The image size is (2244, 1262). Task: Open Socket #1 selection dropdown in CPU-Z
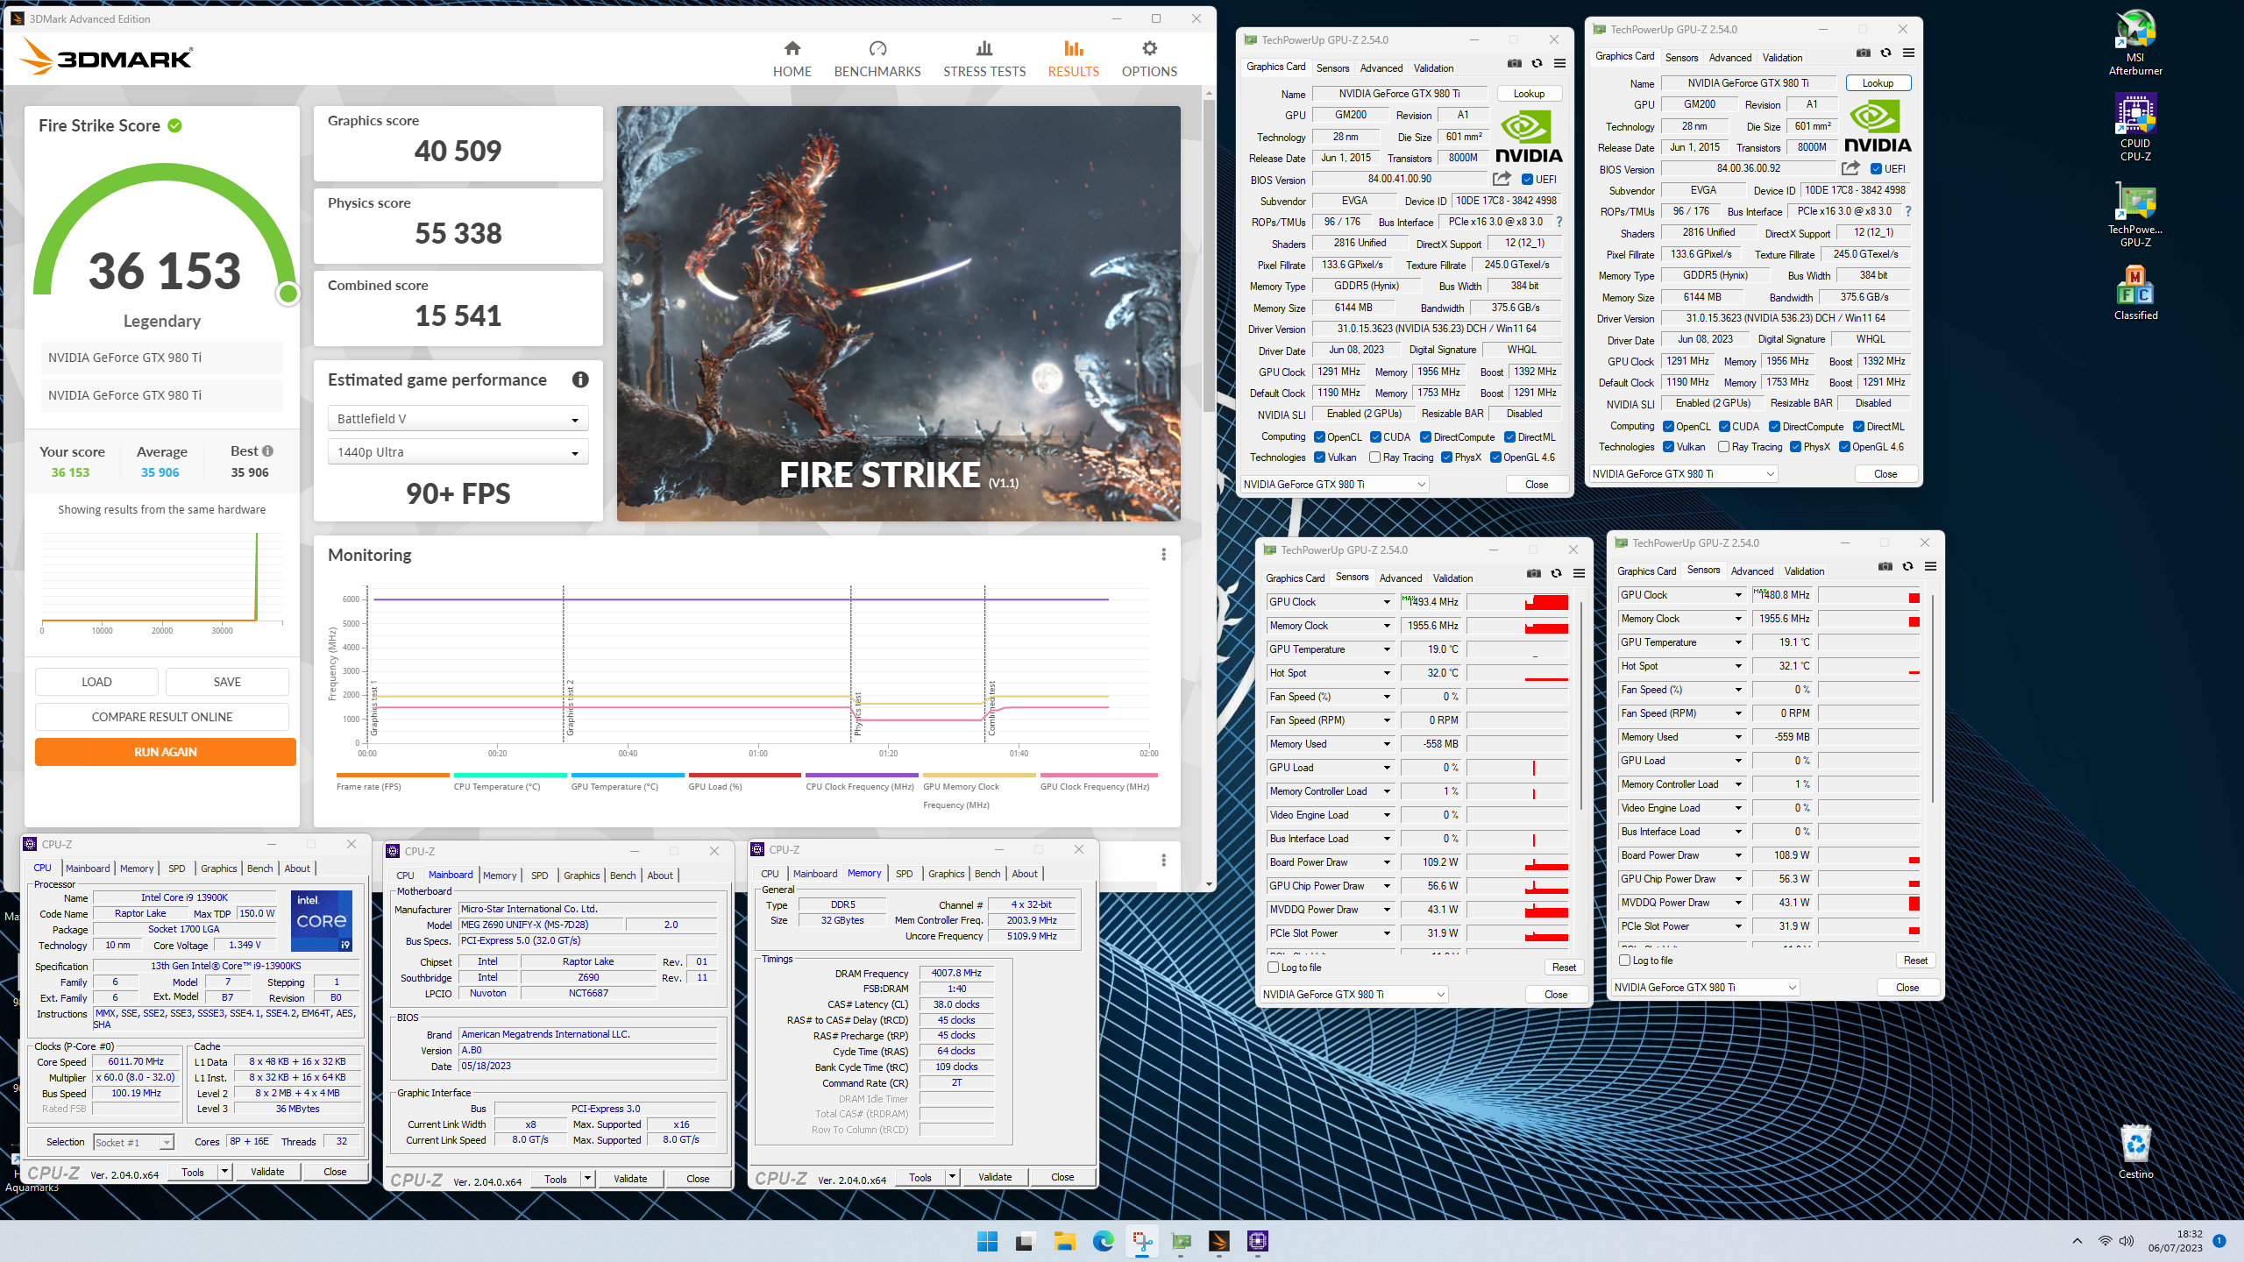click(133, 1142)
